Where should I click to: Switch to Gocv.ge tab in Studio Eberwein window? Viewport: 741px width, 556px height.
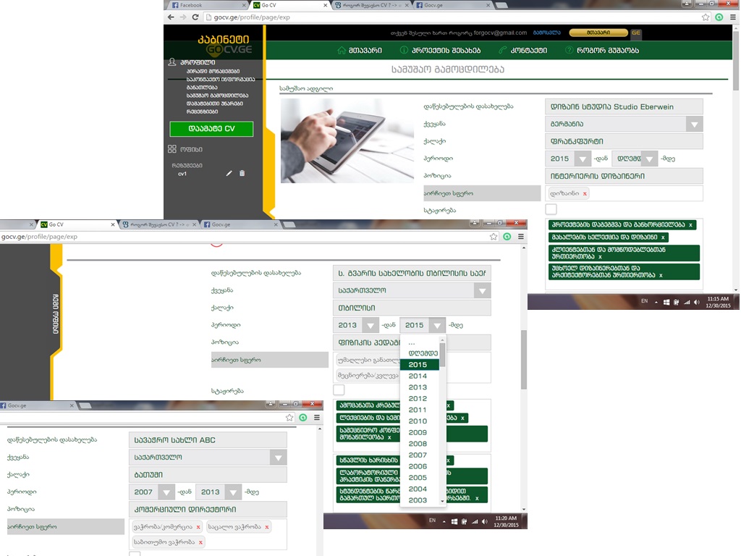click(453, 5)
